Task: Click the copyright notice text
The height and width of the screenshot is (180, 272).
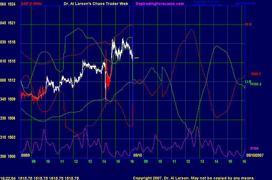Action: (x=194, y=178)
